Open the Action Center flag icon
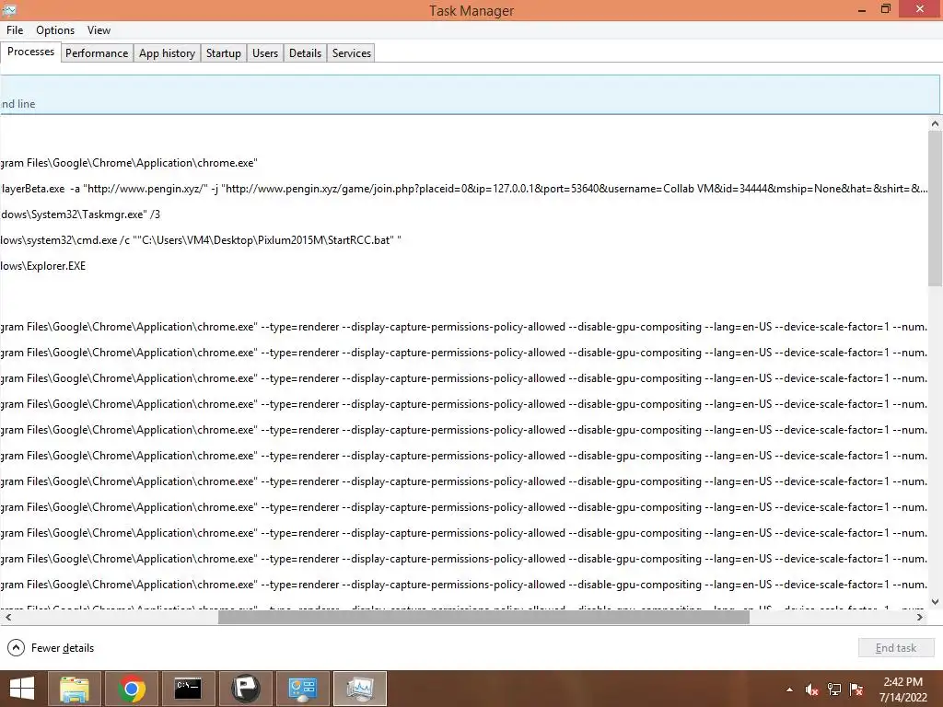 856,690
